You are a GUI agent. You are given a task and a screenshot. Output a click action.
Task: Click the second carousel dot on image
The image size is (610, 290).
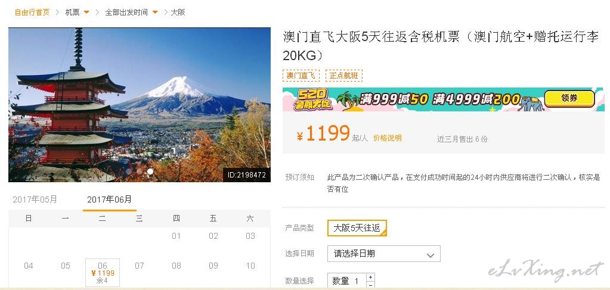point(140,171)
